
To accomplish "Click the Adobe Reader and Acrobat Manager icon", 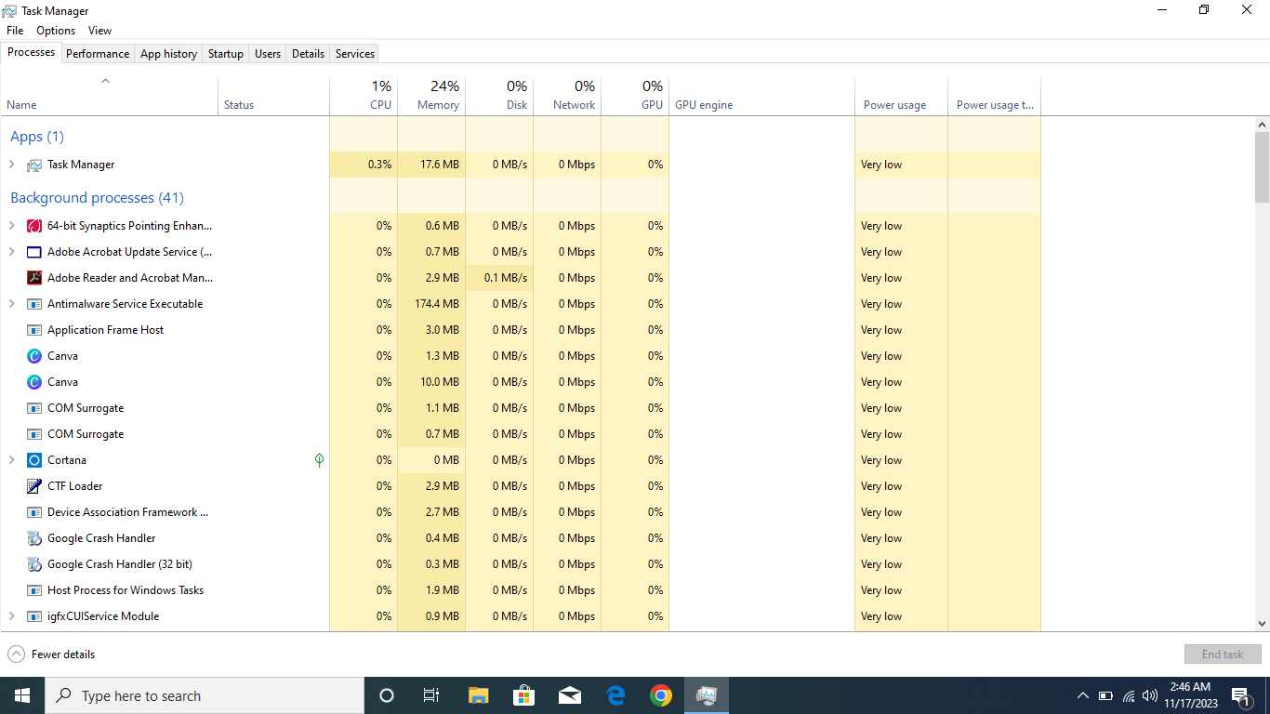I will pos(34,278).
